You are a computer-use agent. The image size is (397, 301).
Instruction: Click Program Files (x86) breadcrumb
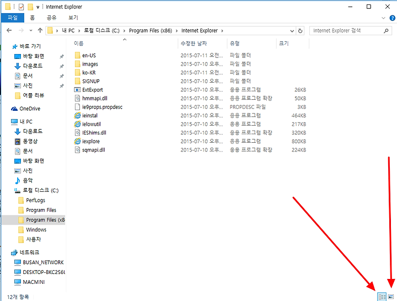click(151, 31)
